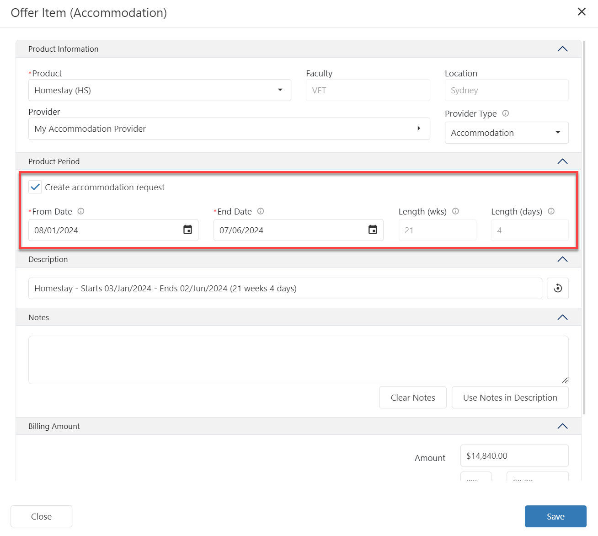Collapse the Product Period section

click(562, 161)
